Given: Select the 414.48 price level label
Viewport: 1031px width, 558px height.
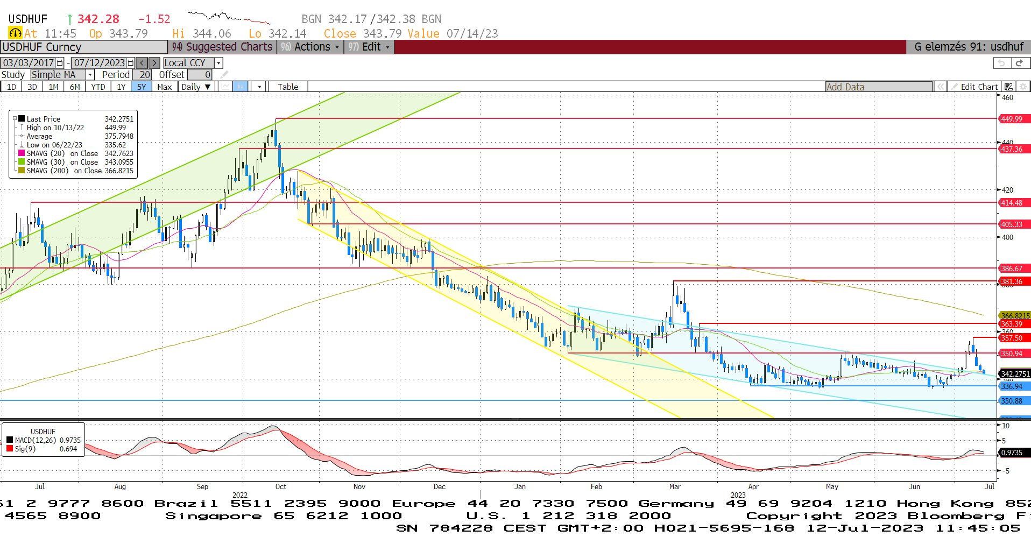Looking at the screenshot, I should click(1014, 203).
